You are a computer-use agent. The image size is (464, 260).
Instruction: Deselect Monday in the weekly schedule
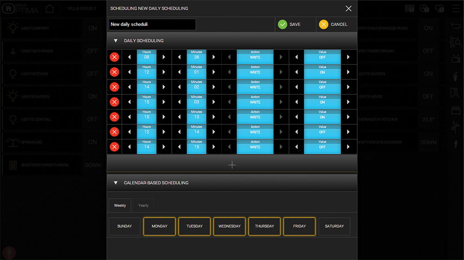point(160,226)
